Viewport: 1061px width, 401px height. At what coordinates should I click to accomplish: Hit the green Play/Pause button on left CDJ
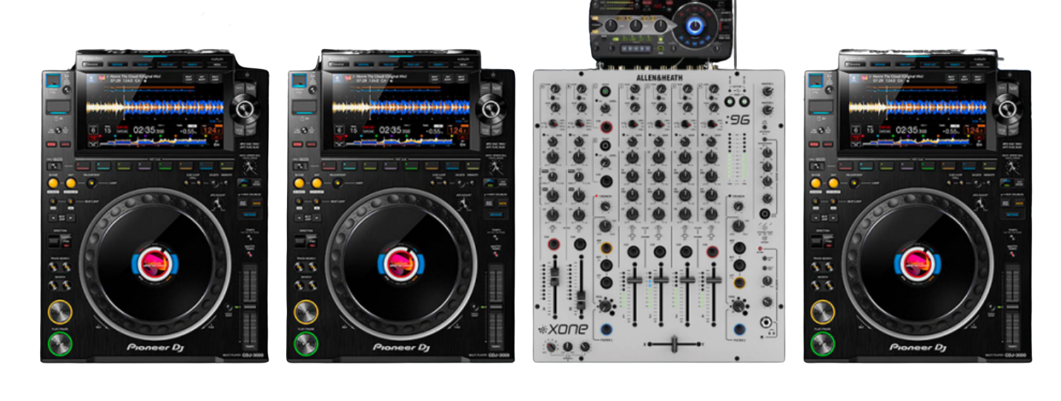pos(59,344)
